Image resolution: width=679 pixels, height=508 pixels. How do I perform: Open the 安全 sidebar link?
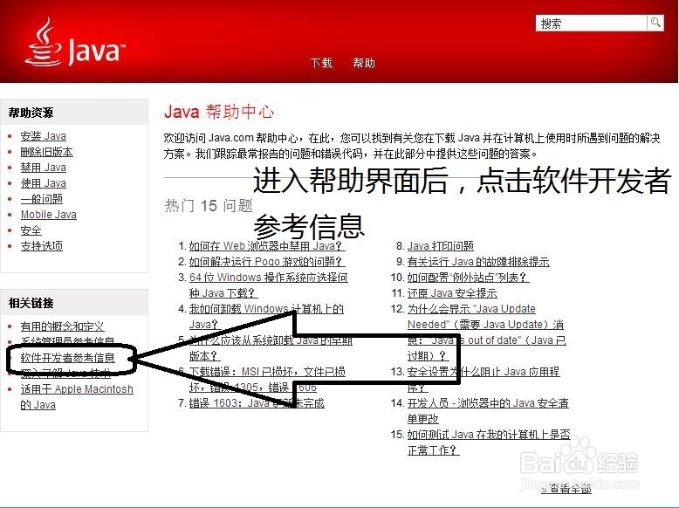[31, 230]
